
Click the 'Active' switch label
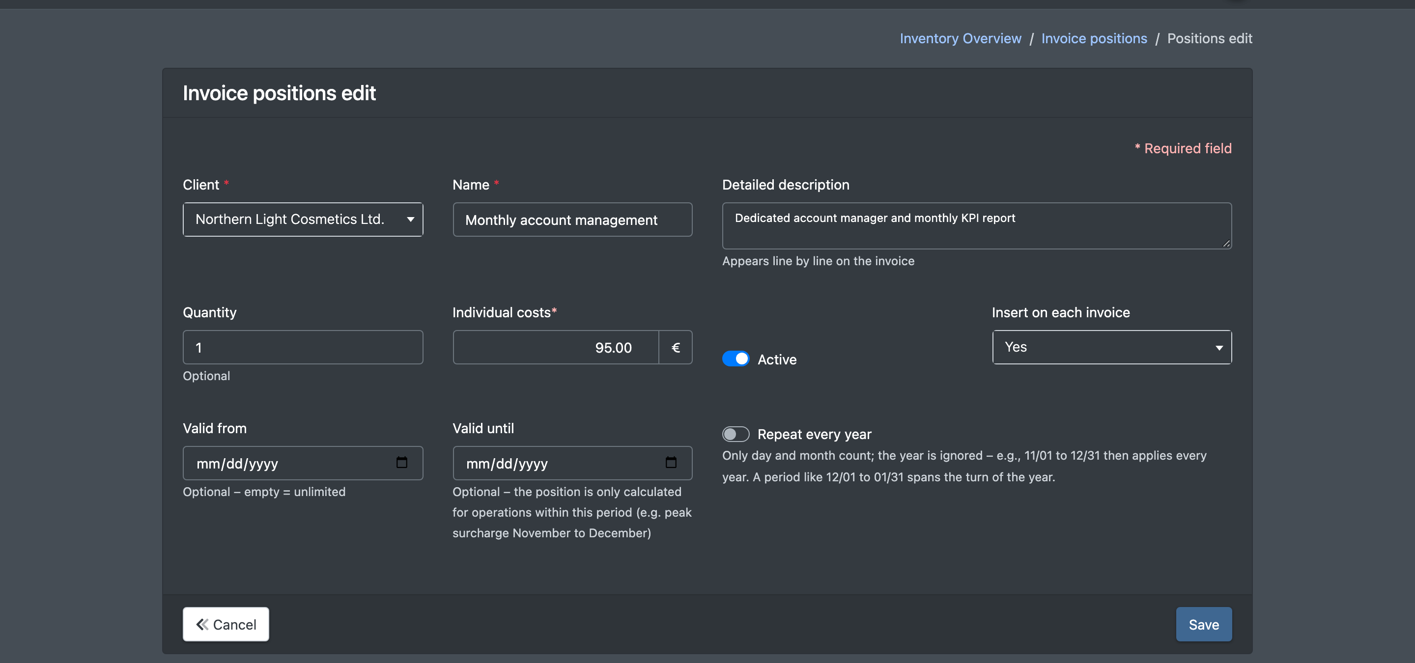coord(777,359)
